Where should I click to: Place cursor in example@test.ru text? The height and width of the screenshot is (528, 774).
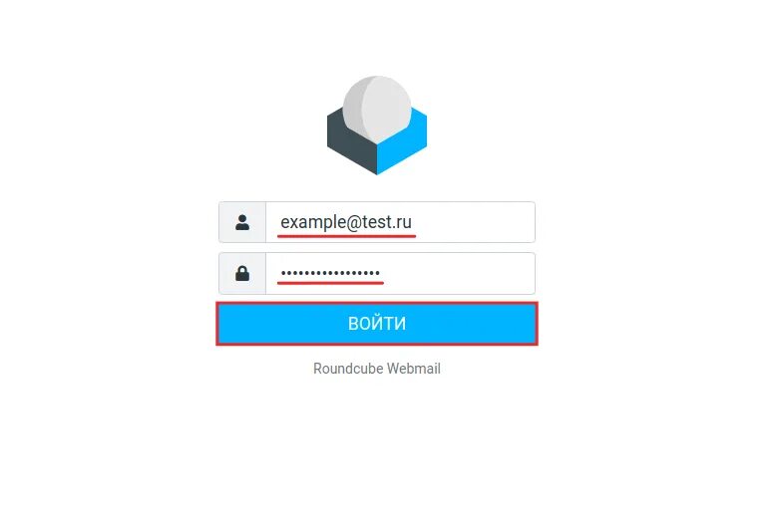[346, 222]
